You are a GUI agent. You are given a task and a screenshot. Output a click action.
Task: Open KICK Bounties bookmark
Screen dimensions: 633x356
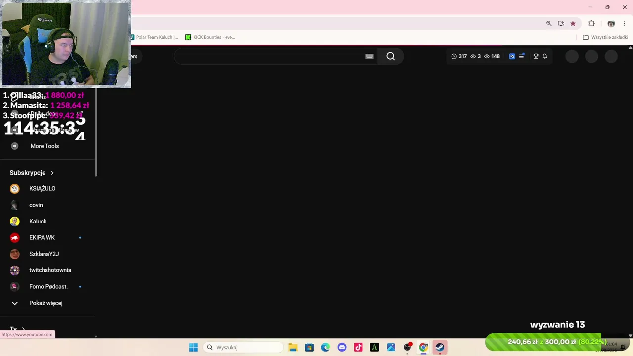click(x=210, y=37)
